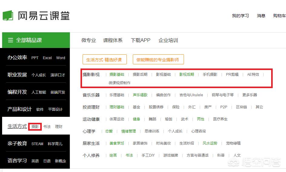286x172 pixels.
Task: Open the 产品和设计 category
Action: point(19,109)
